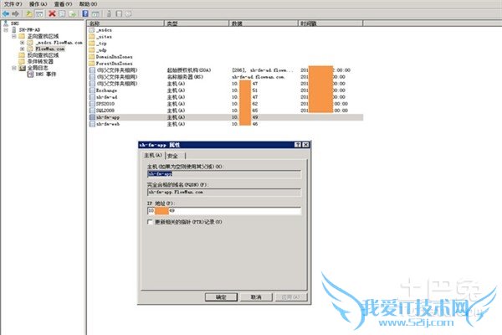Select FlowMan.com in the tree
This screenshot has height=335, width=502.
click(50, 49)
